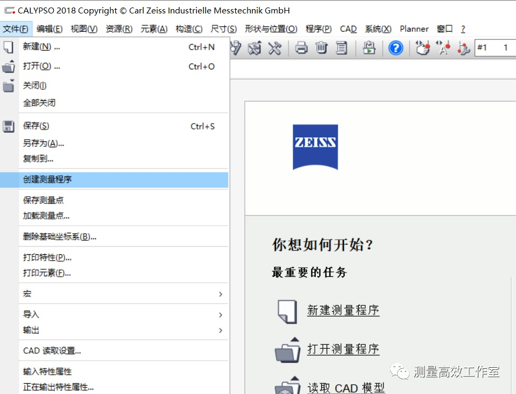Open the 新建测量程序 link
This screenshot has height=394, width=516.
pos(343,310)
